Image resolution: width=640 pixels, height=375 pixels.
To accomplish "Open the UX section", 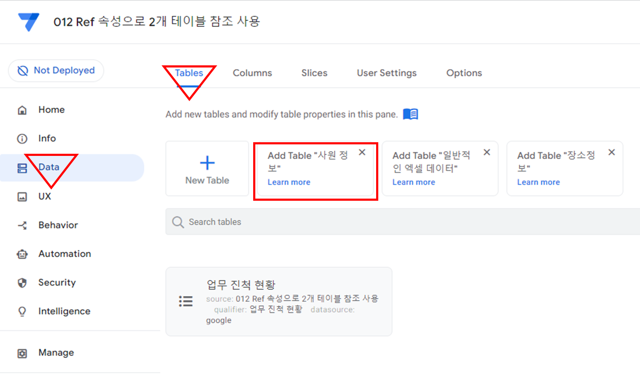I will tap(44, 196).
